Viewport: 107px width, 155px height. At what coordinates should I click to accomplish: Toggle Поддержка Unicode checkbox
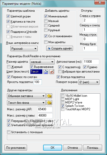point(8,32)
